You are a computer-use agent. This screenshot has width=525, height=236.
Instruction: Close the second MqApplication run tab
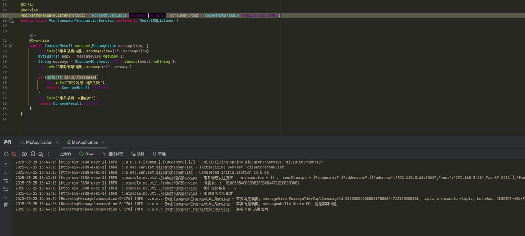[x=103, y=142]
